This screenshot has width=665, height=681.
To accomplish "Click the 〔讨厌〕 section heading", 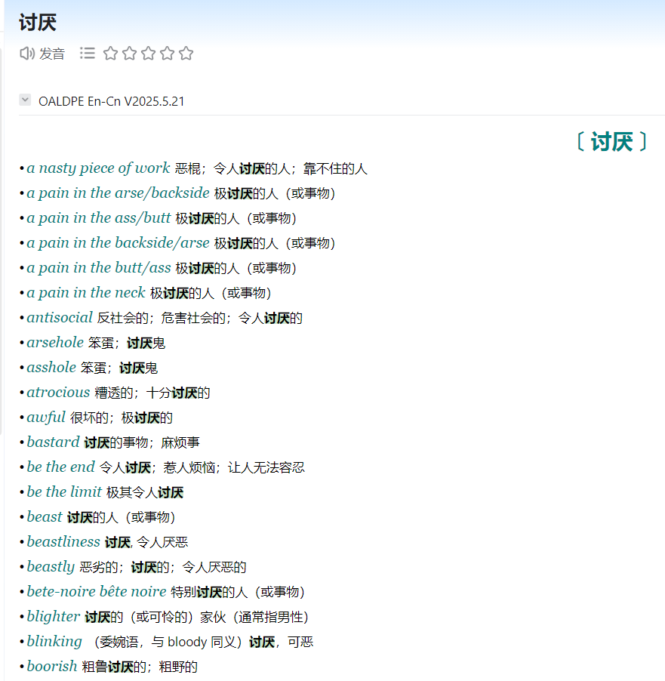I will [x=611, y=142].
